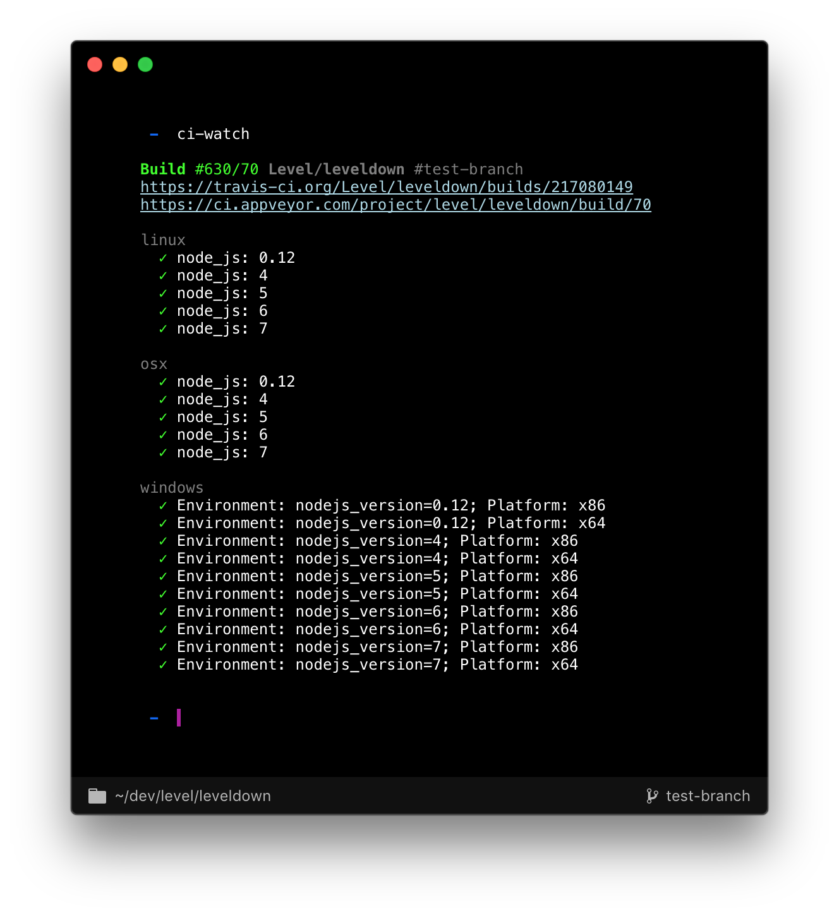Click the git branch icon in status bar

pyautogui.click(x=653, y=796)
